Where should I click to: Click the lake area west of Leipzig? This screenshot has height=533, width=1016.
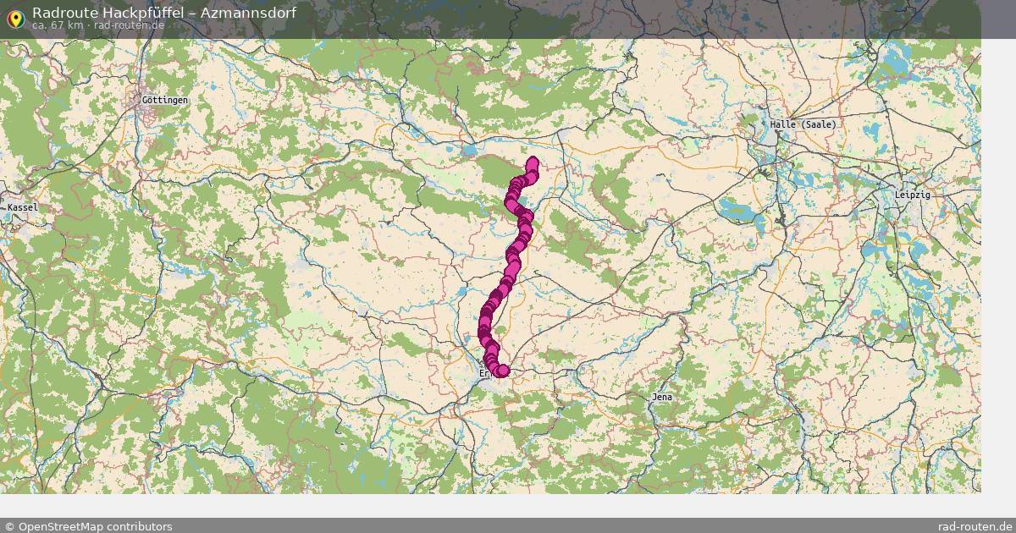(738, 210)
